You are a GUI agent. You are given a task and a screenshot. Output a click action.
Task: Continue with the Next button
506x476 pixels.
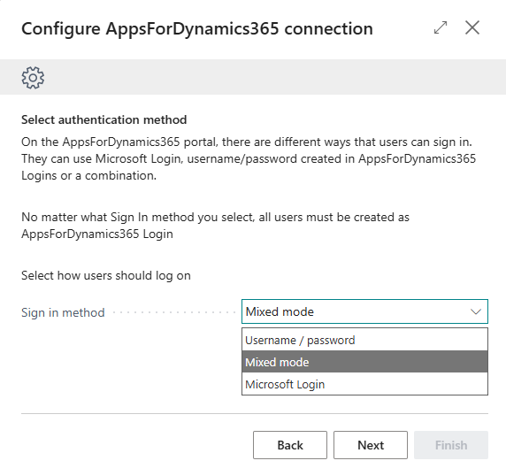371,445
